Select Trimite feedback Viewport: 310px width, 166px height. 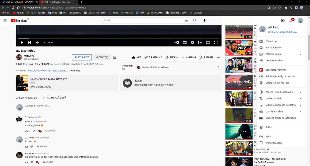coord(281,143)
